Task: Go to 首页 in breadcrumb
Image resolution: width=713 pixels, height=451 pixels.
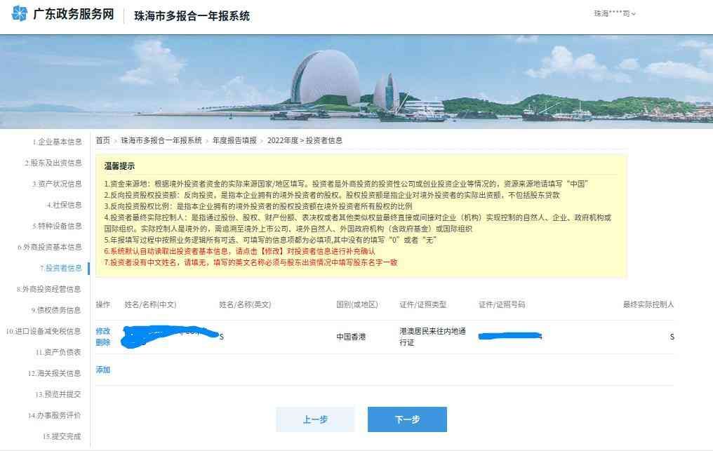Action: pos(102,140)
